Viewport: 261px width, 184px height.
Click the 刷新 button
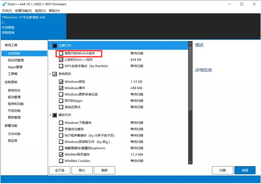click(x=104, y=171)
